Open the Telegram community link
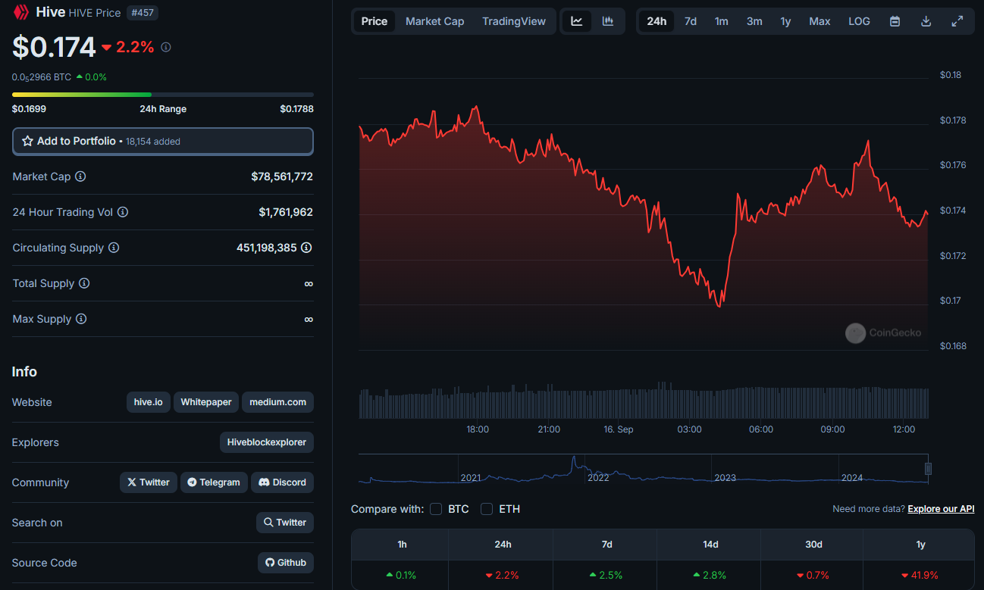This screenshot has width=984, height=590. [x=214, y=482]
